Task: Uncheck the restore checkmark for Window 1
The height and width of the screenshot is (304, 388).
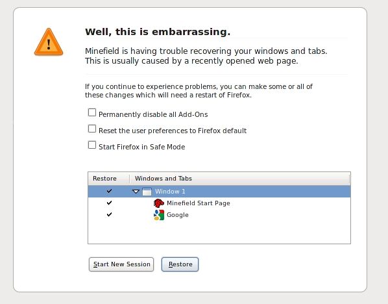Action: click(x=109, y=191)
